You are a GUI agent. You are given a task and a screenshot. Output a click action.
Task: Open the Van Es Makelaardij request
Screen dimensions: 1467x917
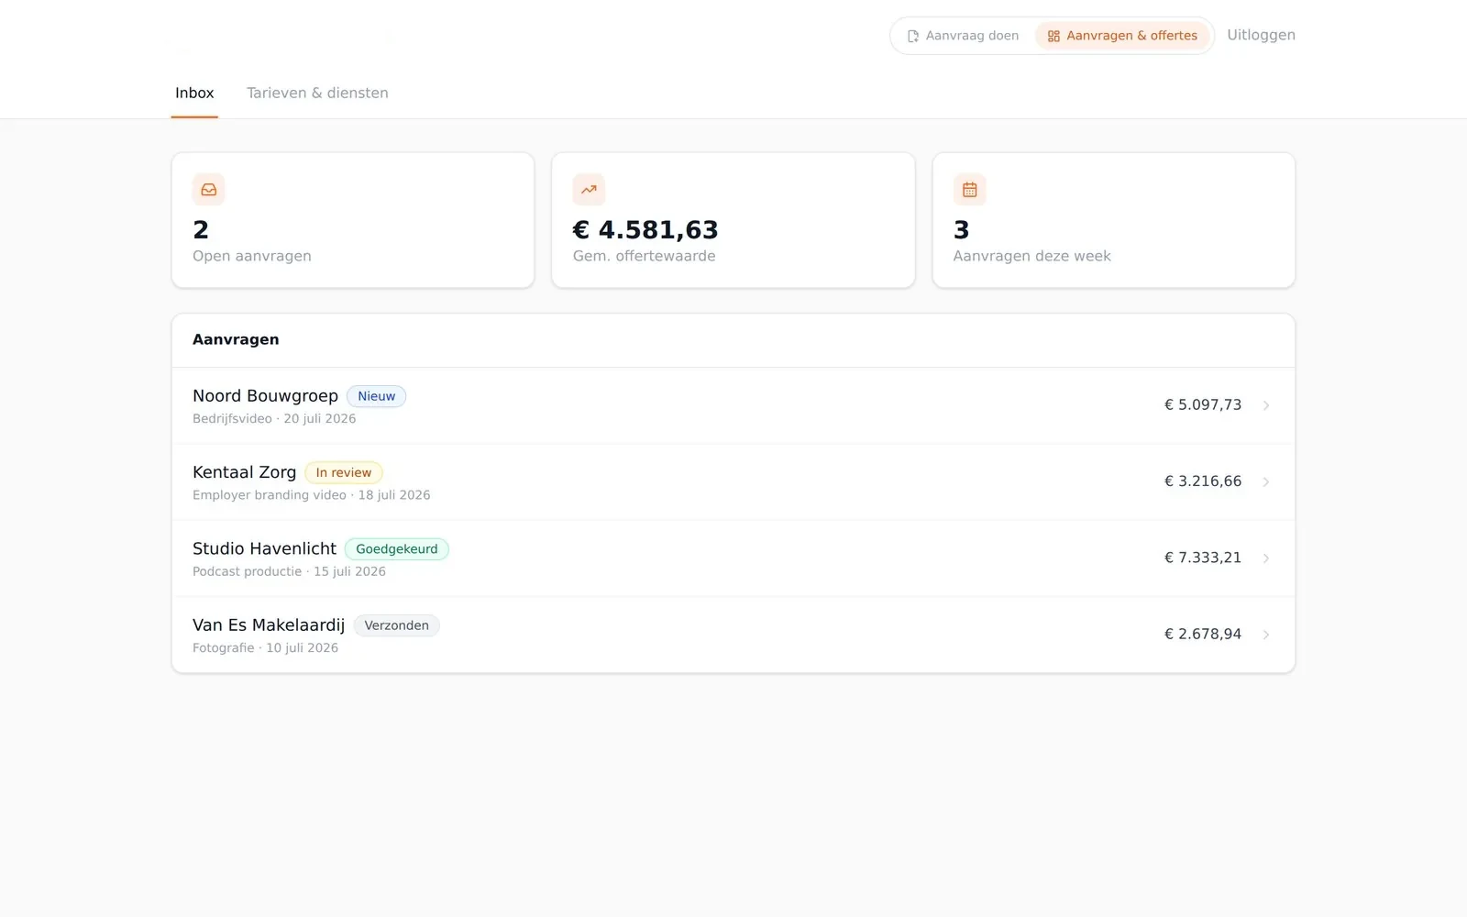733,635
